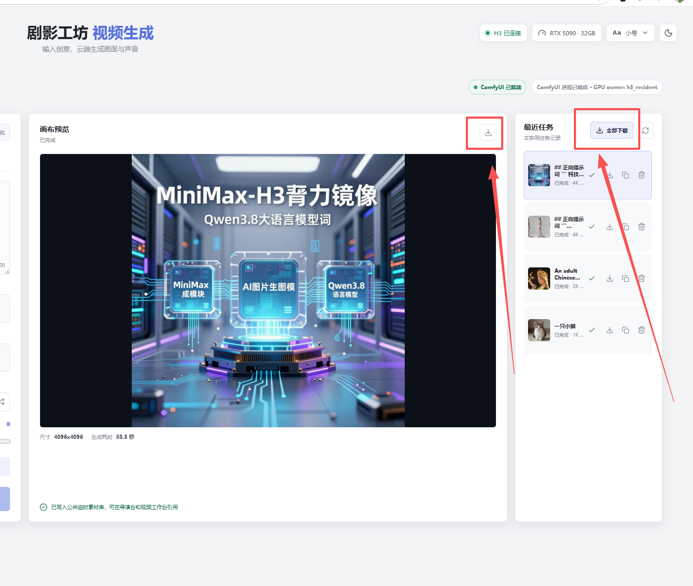Image resolution: width=693 pixels, height=586 pixels.
Task: Download the second 正向提示词 task result
Action: pos(610,227)
